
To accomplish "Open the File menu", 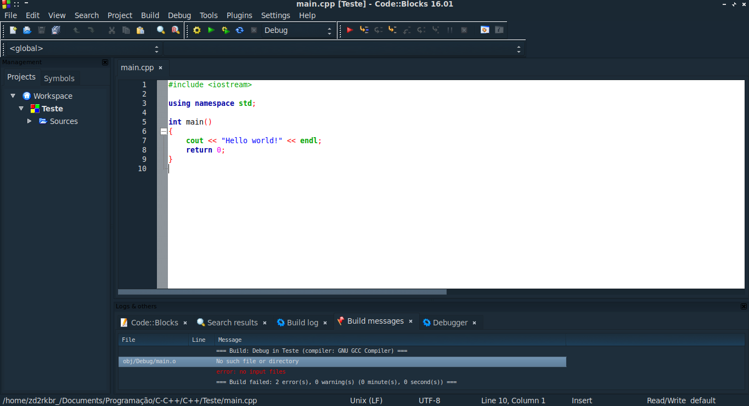I will [11, 15].
